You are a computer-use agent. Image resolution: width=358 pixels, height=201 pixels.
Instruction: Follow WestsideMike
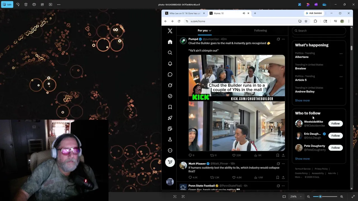pos(335,124)
